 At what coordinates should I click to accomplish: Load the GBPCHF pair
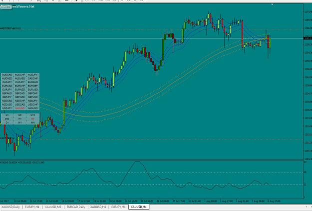(33, 93)
